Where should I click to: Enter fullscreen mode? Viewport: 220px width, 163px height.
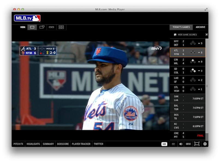click(197, 144)
